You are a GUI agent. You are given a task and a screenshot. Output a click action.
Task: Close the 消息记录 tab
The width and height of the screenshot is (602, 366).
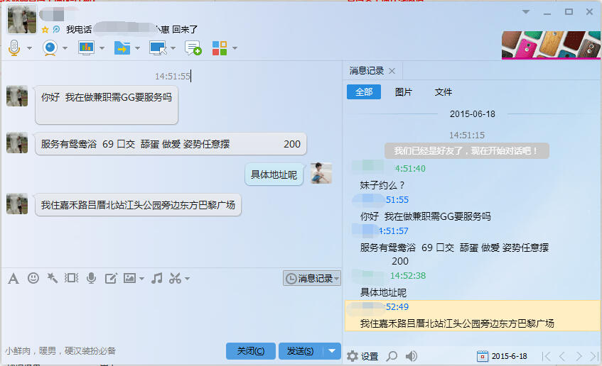pyautogui.click(x=392, y=71)
